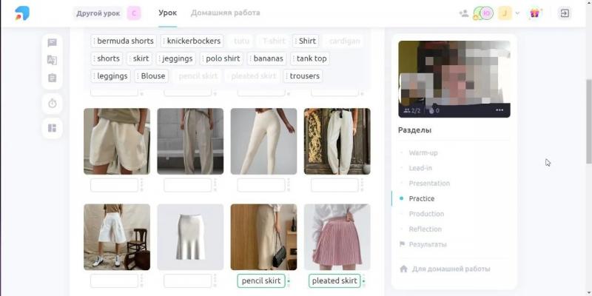Image resolution: width=592 pixels, height=296 pixels.
Task: Open the Warm-up section
Action: point(423,153)
